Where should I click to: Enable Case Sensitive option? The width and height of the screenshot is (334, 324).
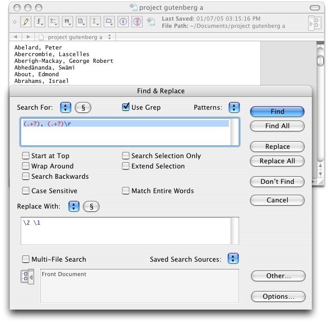(26, 191)
